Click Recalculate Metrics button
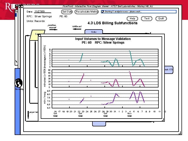 coord(87,12)
